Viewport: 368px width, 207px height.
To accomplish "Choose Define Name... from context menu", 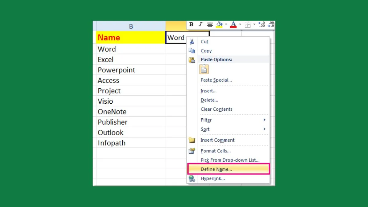I will (x=216, y=169).
